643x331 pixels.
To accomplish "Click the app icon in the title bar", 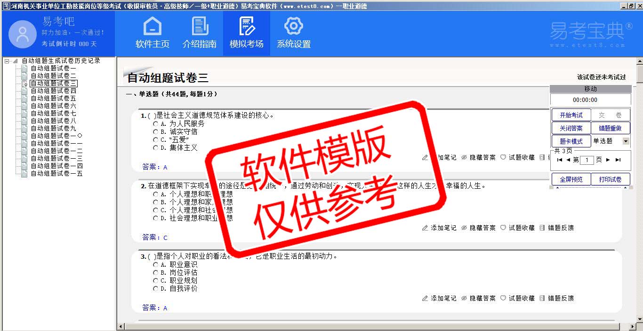I will (6, 6).
